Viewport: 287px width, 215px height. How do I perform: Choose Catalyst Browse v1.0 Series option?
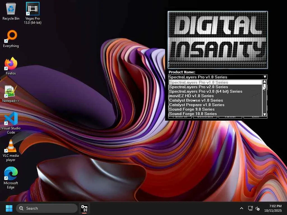(x=196, y=100)
